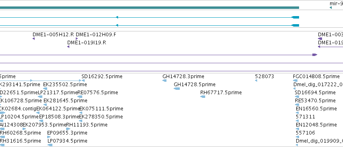Image resolution: width=343 pixels, height=147 pixels.
Task: Select the 528073 feature arrow
Action: coord(256,81)
